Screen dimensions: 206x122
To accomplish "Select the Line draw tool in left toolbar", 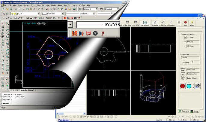I will (7, 24).
